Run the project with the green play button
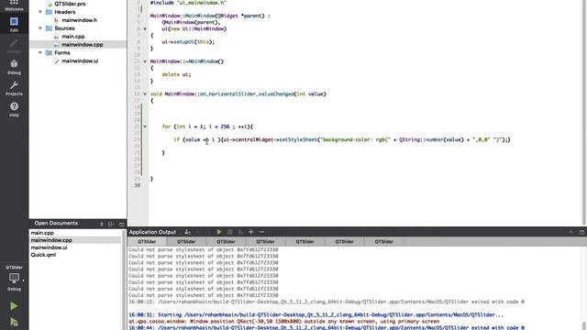The height and width of the screenshot is (330, 587). tap(14, 306)
